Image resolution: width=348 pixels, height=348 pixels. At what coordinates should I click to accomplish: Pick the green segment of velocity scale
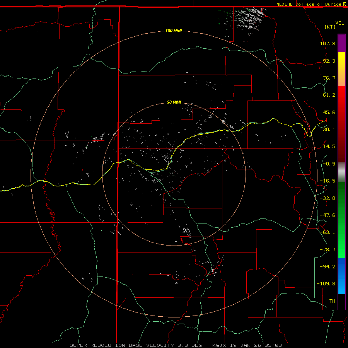pos(341,220)
